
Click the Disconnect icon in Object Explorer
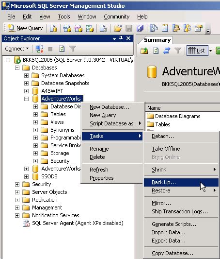39,49
